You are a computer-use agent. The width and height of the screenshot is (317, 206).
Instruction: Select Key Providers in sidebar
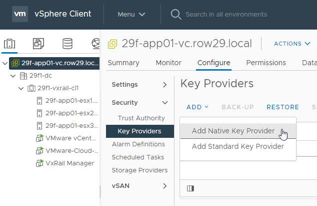pos(140,131)
